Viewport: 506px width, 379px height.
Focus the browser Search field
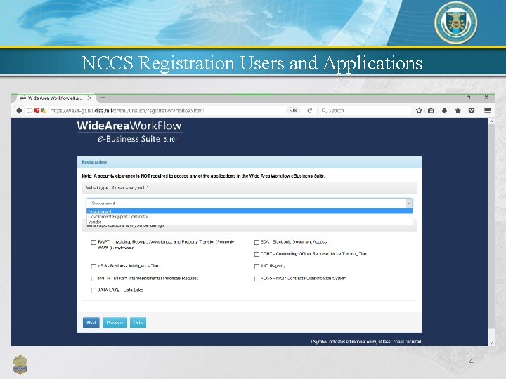pyautogui.click(x=365, y=111)
